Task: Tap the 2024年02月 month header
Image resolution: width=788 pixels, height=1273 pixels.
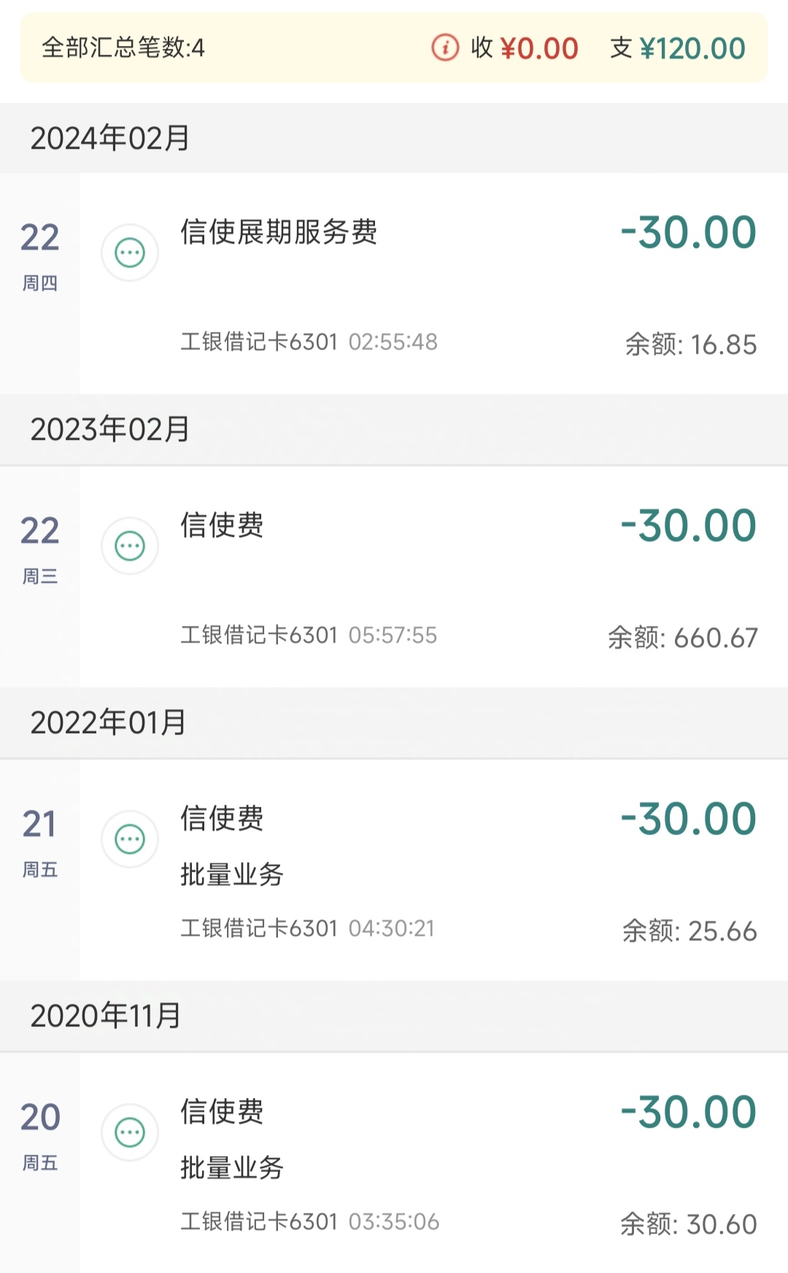Action: click(110, 139)
